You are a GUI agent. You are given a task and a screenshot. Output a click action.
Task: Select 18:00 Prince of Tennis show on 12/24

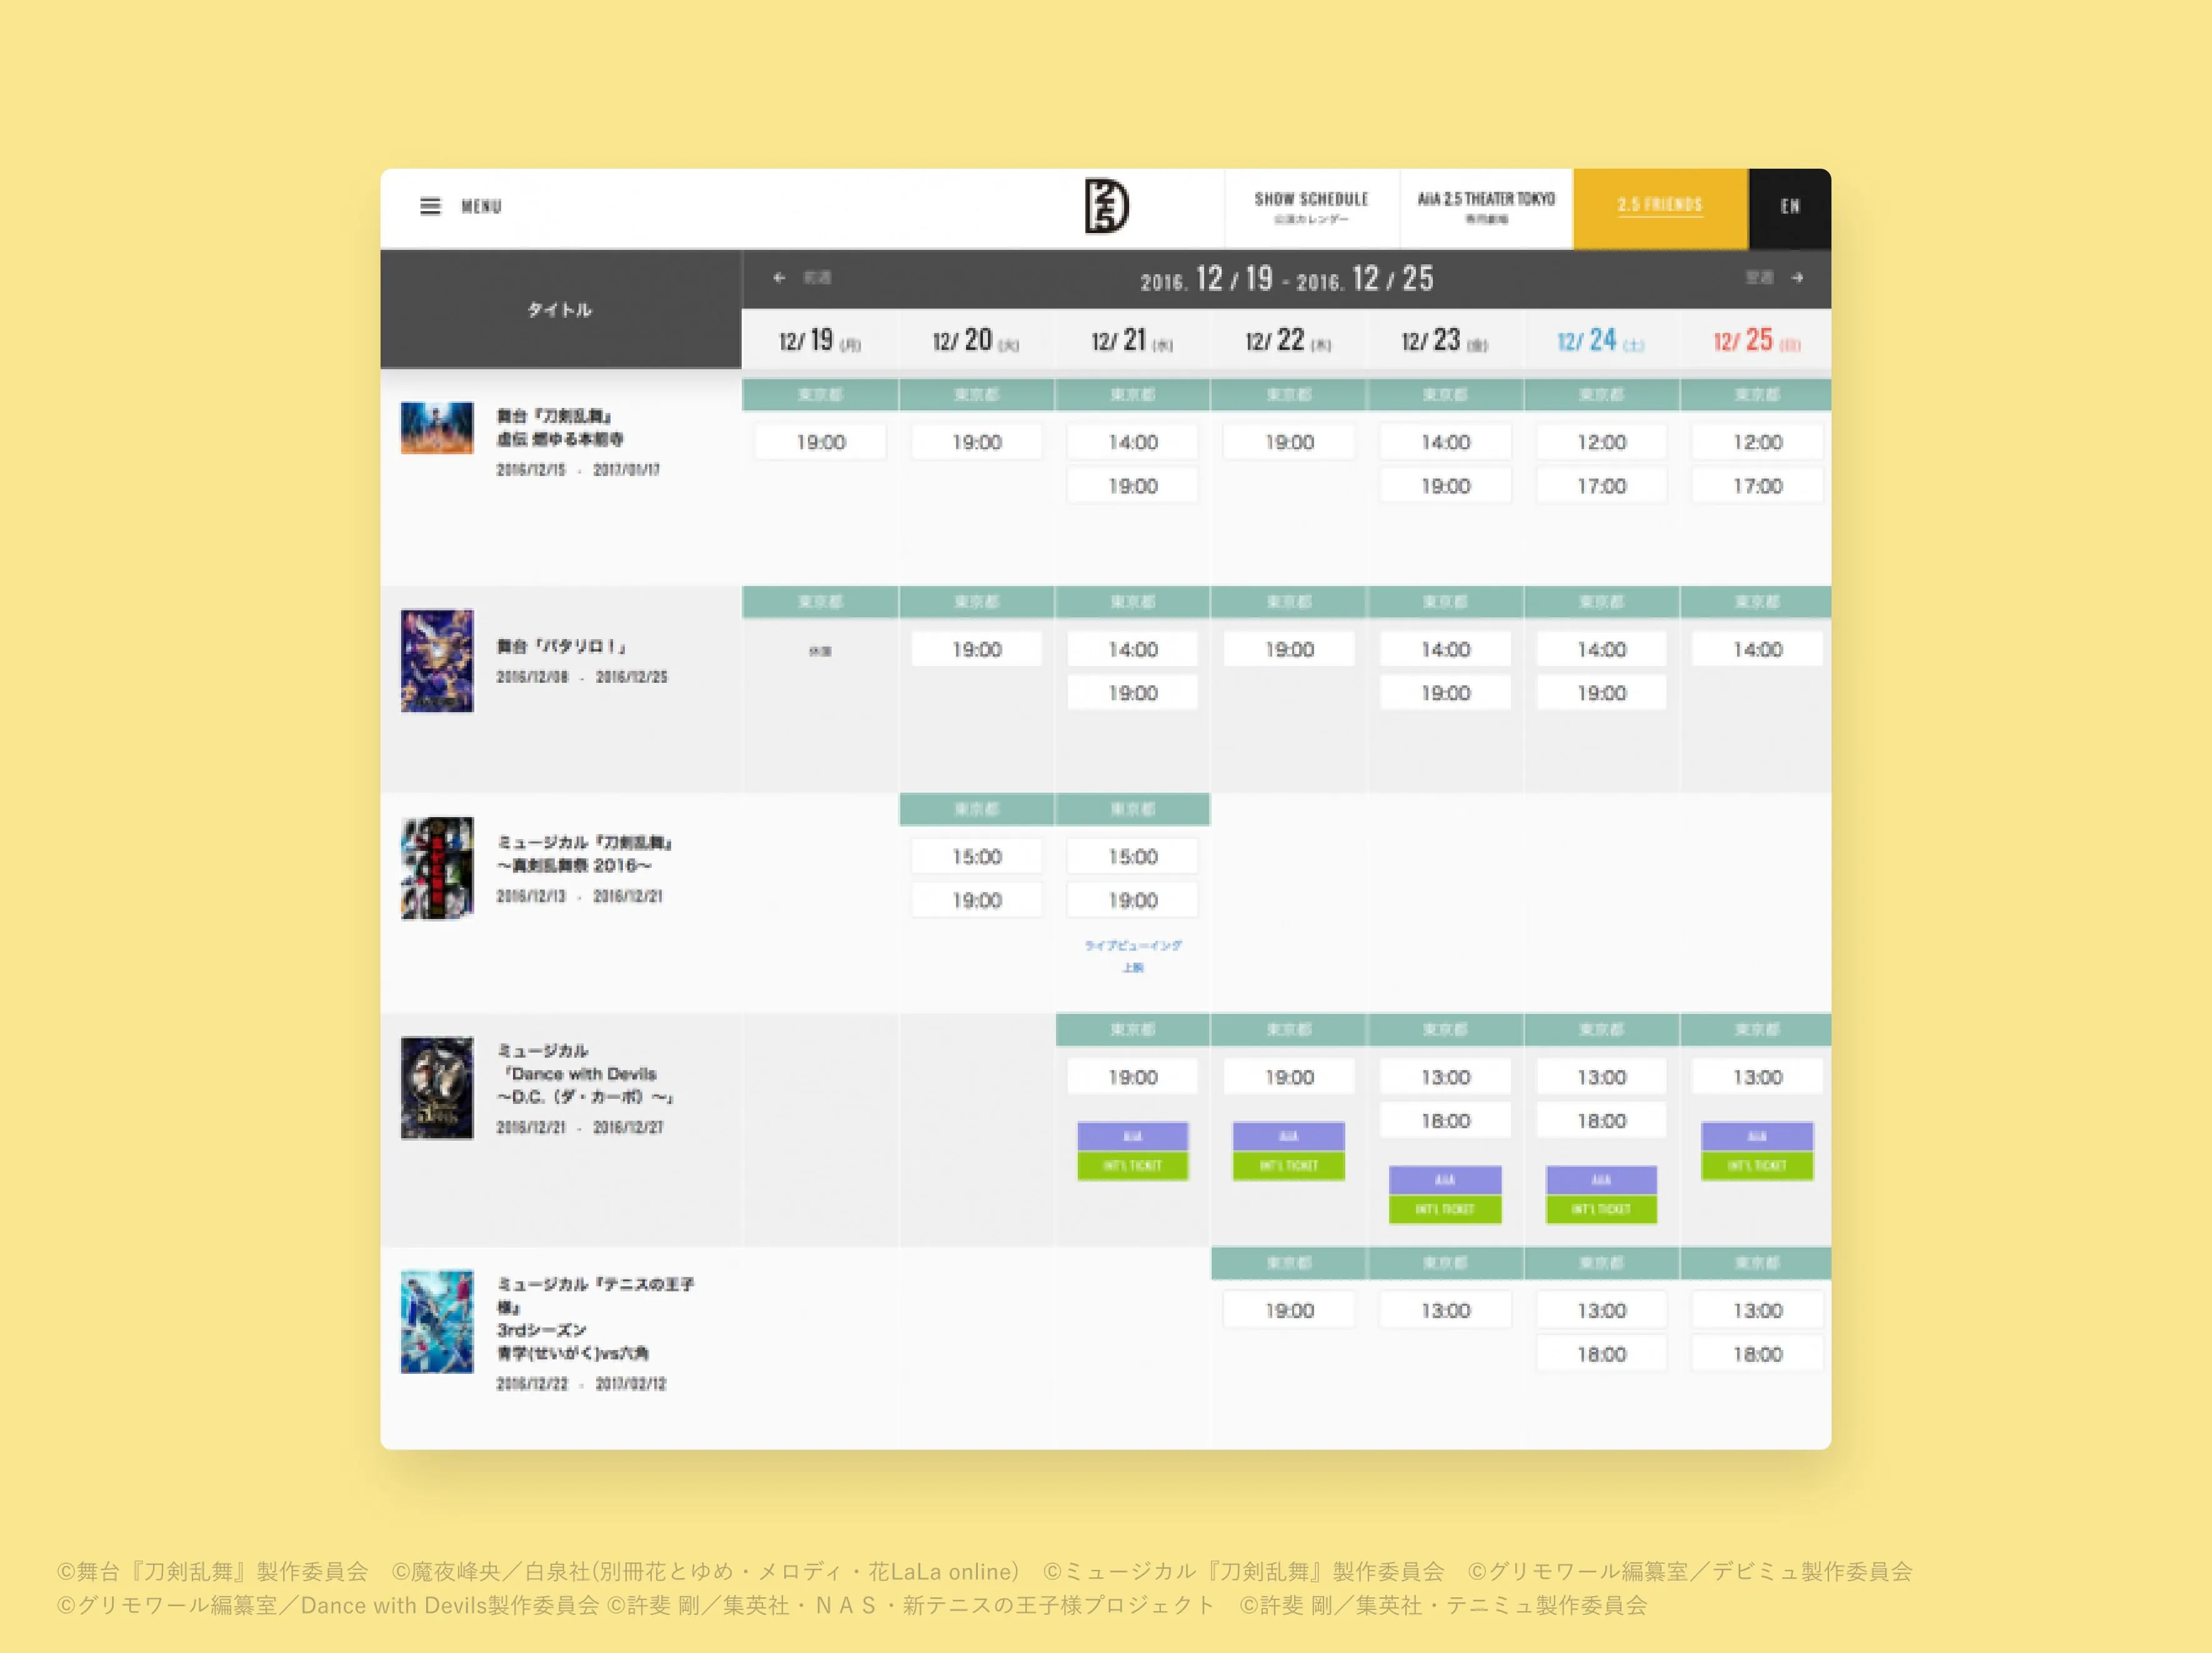[x=1601, y=1354]
